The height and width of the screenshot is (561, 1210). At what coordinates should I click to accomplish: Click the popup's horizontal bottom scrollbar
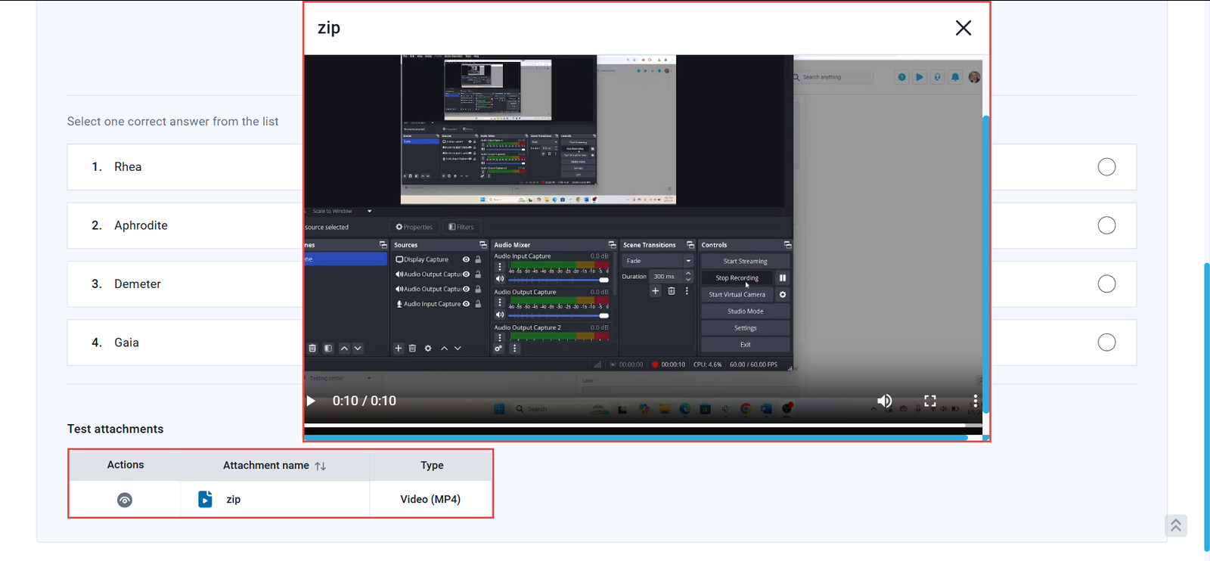[x=635, y=438]
